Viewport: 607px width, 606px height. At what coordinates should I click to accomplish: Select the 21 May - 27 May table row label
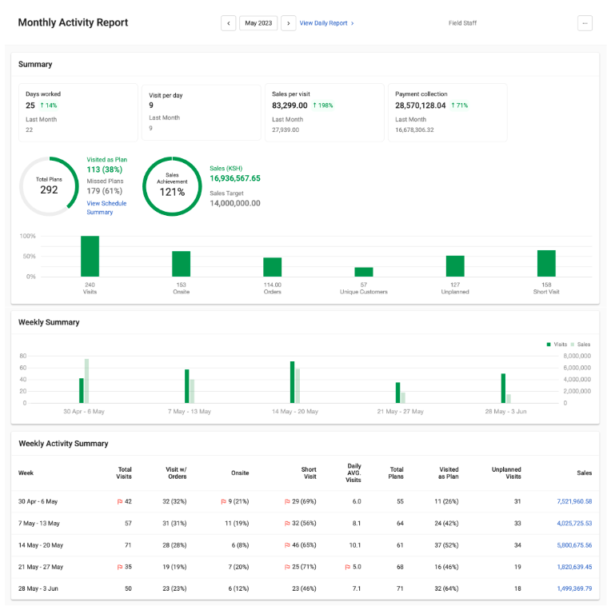coord(41,567)
